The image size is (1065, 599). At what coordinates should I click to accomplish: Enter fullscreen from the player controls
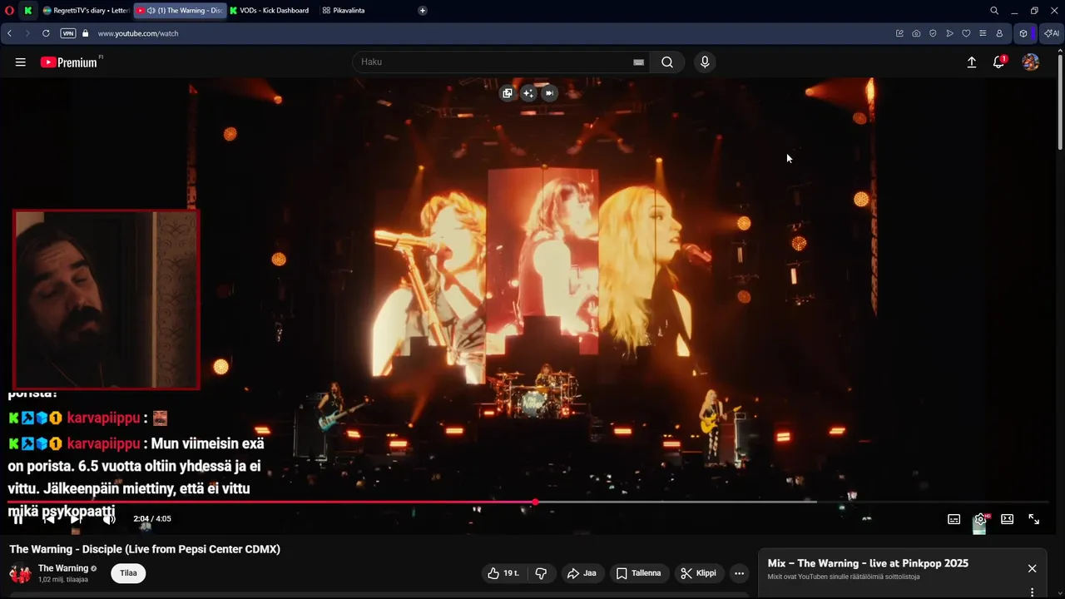tap(1034, 519)
